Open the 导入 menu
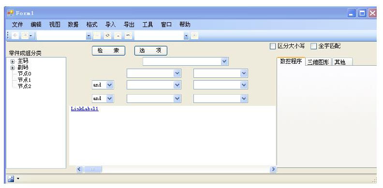 coord(110,25)
